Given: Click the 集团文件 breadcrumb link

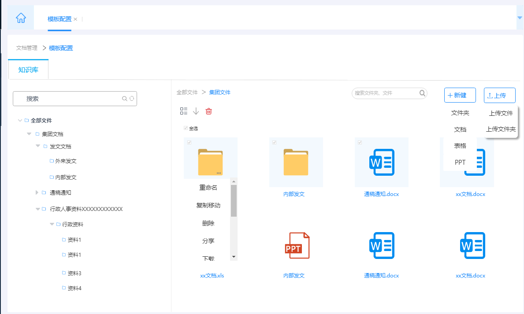Looking at the screenshot, I should (x=219, y=92).
